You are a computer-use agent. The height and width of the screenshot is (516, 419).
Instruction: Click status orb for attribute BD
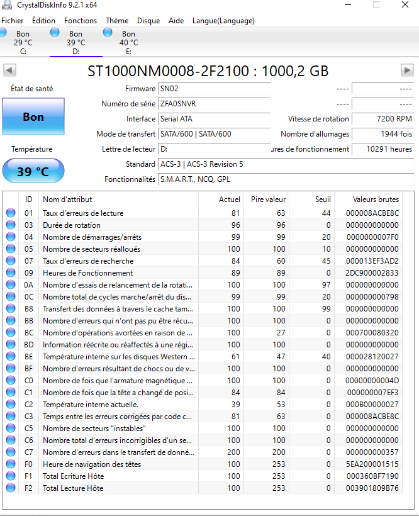coord(11,344)
